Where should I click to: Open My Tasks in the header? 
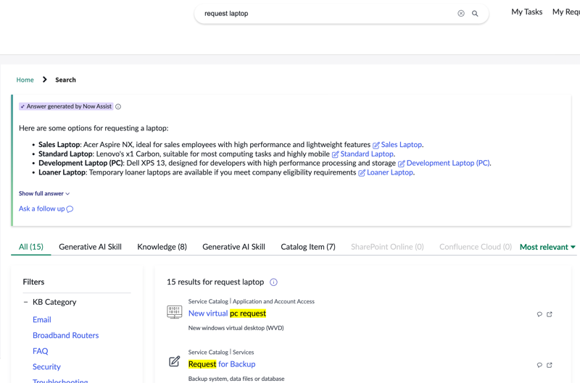coord(527,12)
